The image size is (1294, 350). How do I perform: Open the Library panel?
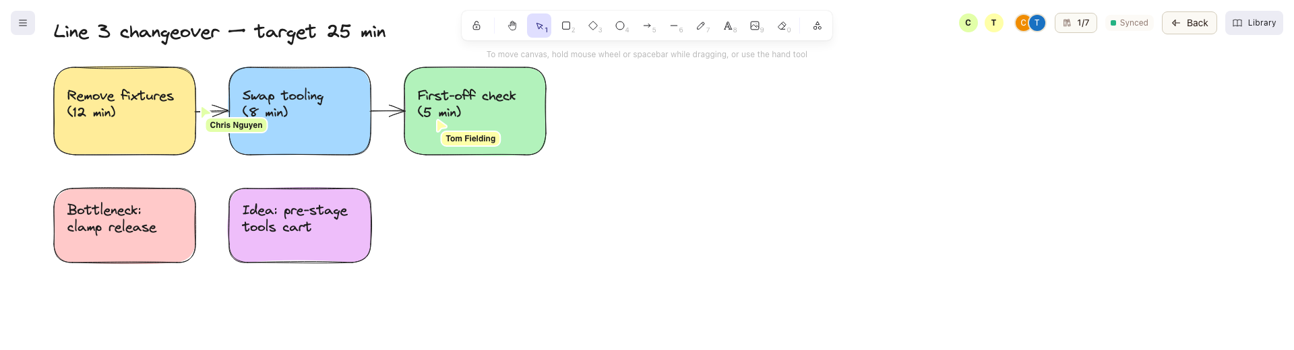tap(1254, 23)
